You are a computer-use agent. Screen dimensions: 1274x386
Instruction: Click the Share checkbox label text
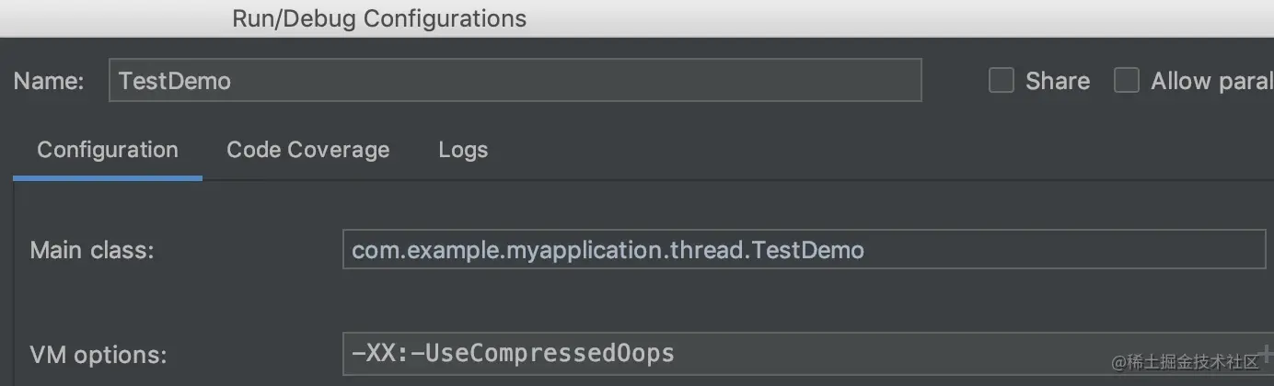click(1058, 81)
